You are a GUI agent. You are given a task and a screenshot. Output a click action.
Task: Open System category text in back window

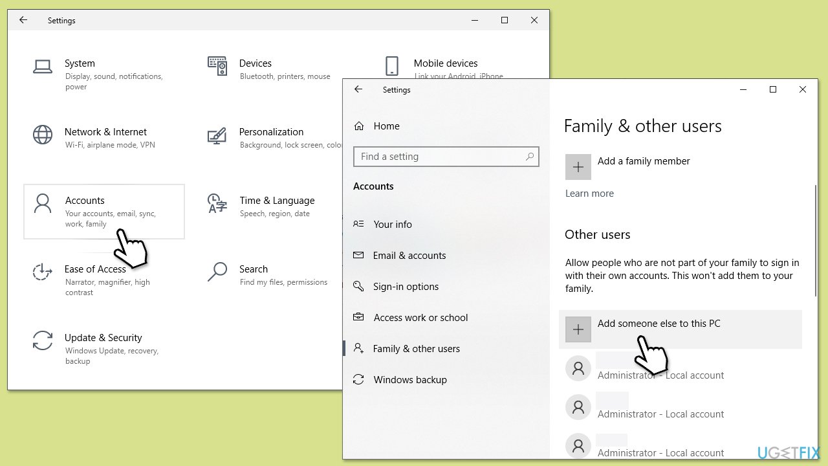(x=80, y=63)
